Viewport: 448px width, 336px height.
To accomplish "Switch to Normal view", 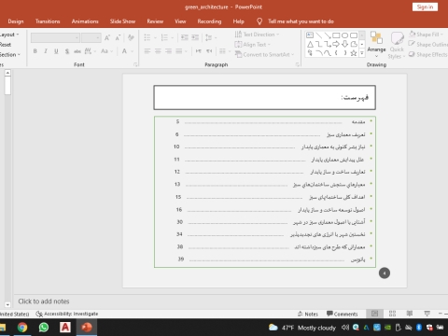I will tap(375, 314).
